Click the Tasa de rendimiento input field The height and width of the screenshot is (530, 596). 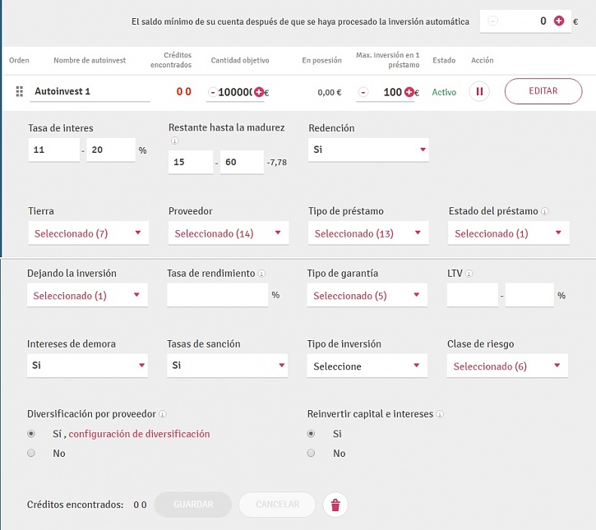coord(217,295)
